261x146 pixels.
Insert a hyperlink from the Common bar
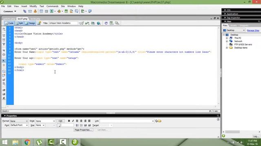(x=24, y=11)
